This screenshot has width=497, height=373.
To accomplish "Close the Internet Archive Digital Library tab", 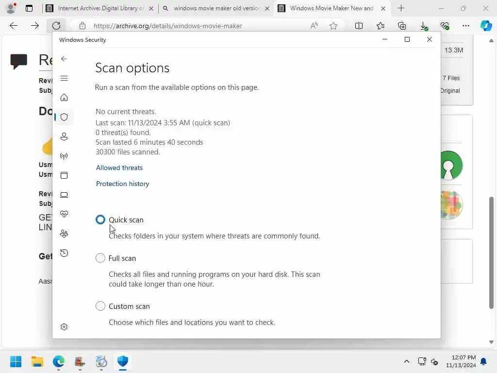I will pyautogui.click(x=151, y=9).
